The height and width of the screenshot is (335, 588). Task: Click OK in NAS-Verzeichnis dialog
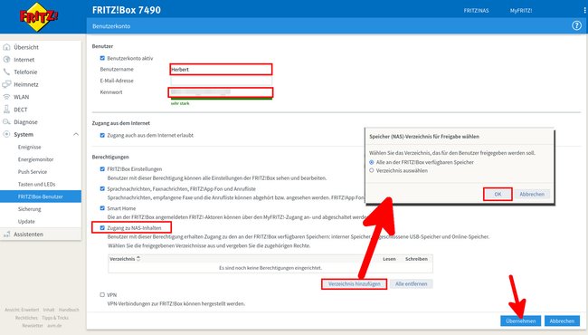[498, 194]
